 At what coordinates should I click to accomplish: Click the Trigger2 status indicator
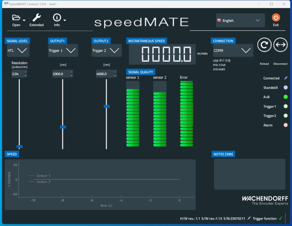286,116
